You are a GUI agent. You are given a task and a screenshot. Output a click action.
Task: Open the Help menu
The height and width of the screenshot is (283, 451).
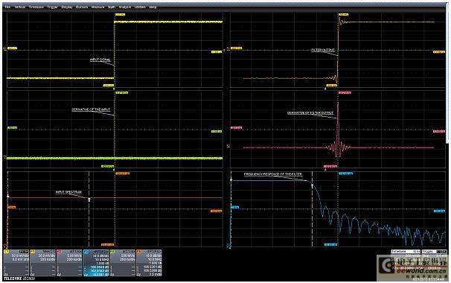[x=153, y=7]
